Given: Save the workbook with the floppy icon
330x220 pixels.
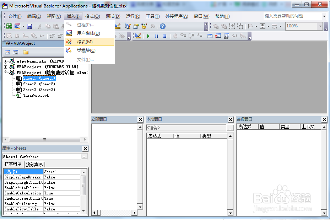Looking at the screenshot, I should coord(29,26).
